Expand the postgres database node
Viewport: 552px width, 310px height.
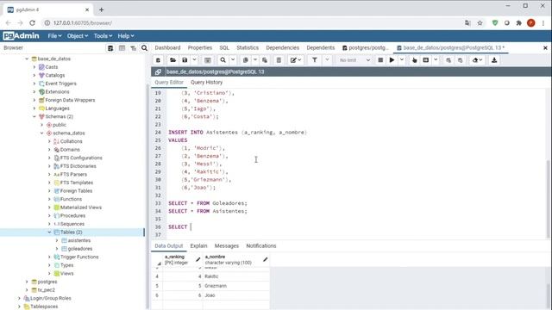[x=27, y=282]
